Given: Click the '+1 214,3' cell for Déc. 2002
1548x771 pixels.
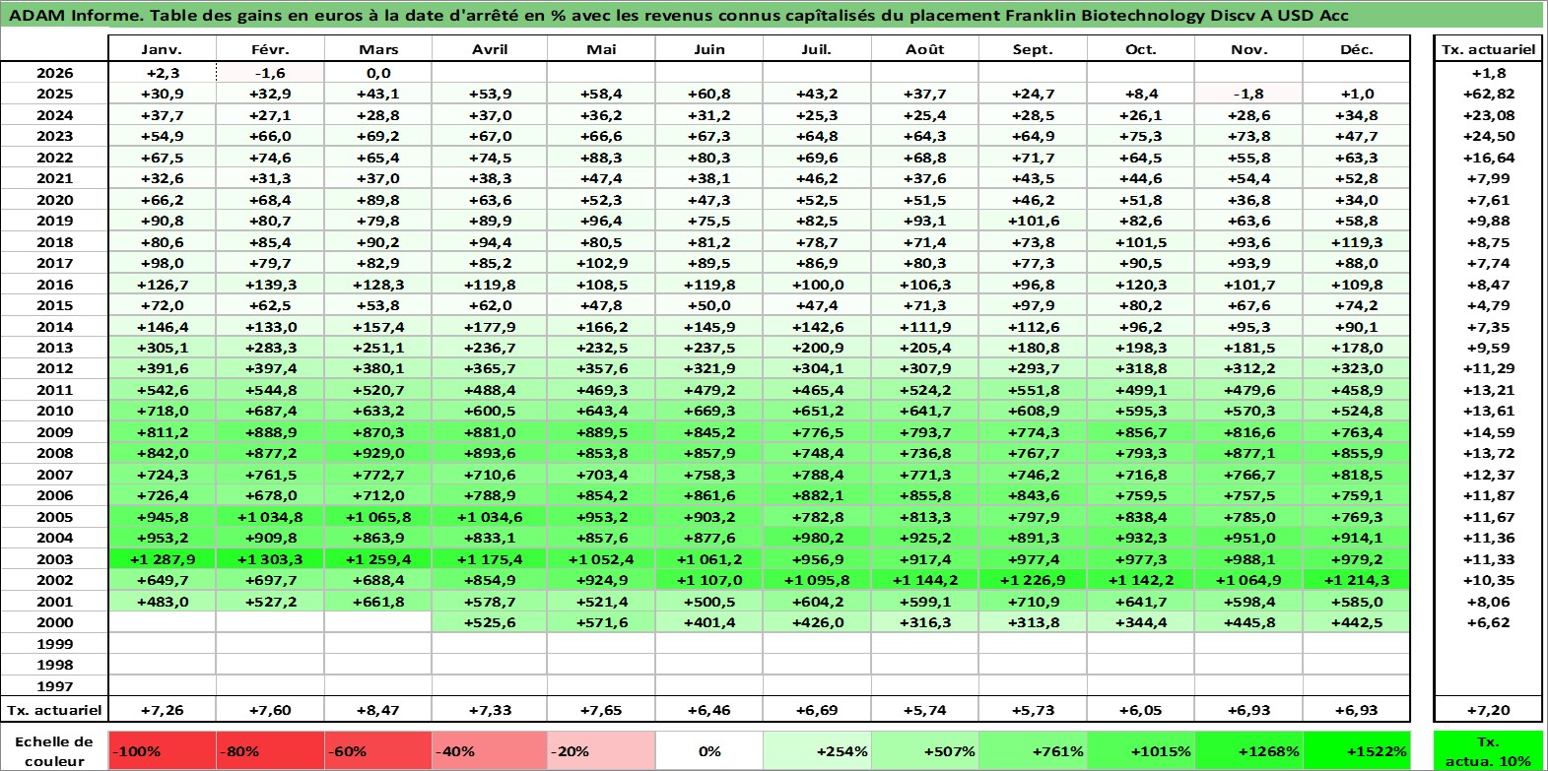Looking at the screenshot, I should 1356,580.
